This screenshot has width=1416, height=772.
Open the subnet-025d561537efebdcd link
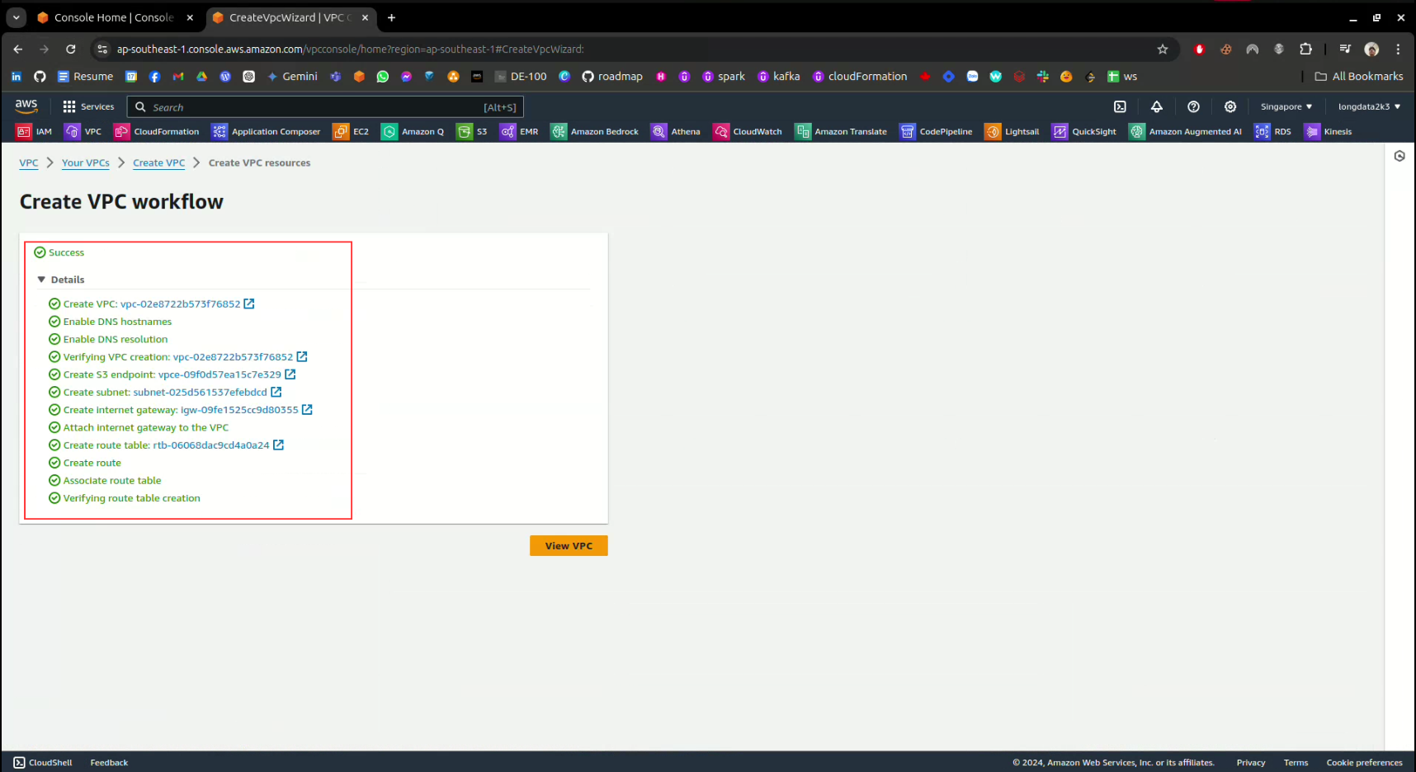[200, 393]
